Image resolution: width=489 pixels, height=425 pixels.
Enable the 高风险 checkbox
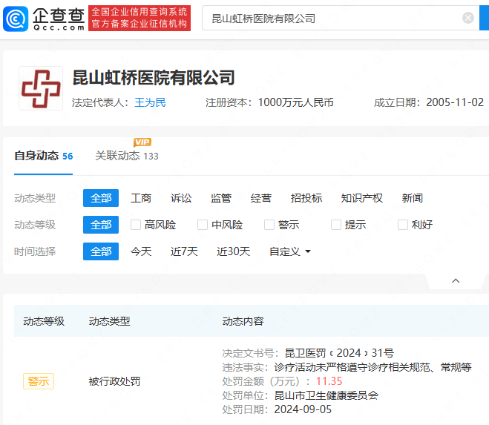pyautogui.click(x=136, y=225)
